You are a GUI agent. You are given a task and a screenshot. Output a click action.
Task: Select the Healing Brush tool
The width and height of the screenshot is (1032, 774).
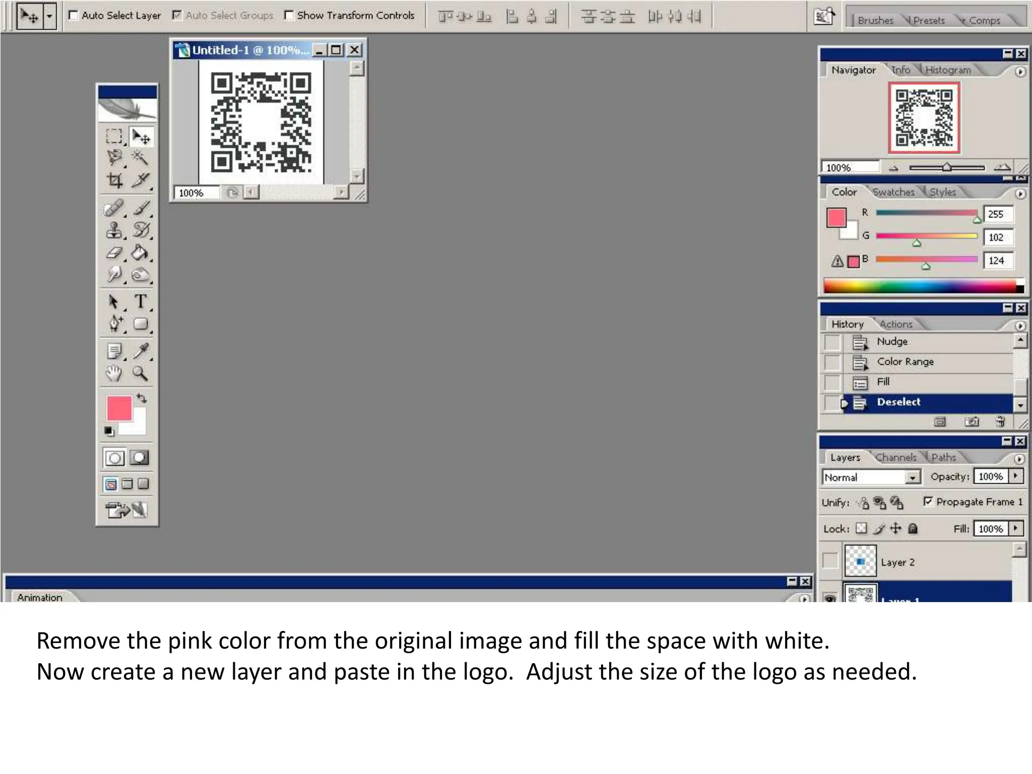point(114,208)
